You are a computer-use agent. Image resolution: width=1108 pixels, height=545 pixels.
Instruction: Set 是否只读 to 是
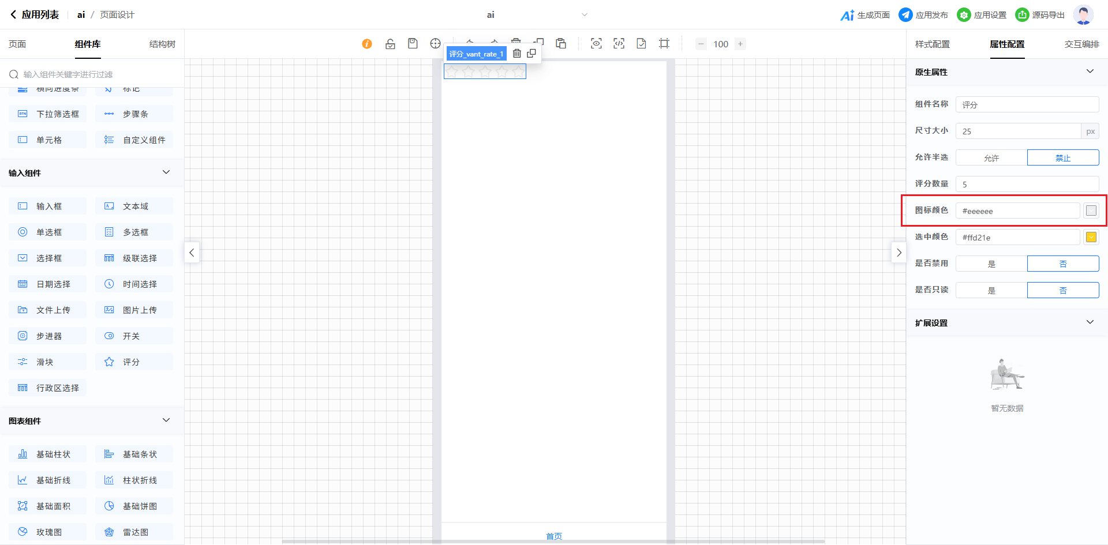[991, 291]
